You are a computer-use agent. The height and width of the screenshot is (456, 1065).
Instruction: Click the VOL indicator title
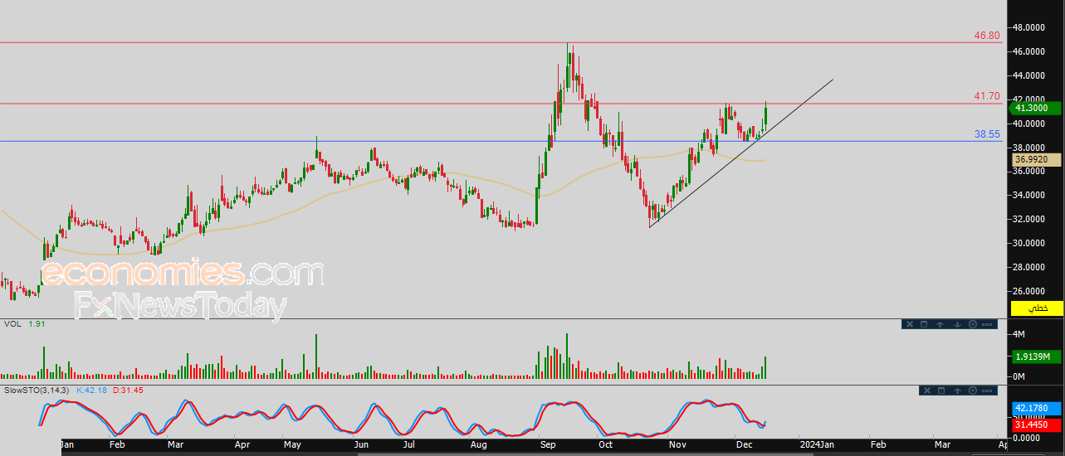[12, 324]
